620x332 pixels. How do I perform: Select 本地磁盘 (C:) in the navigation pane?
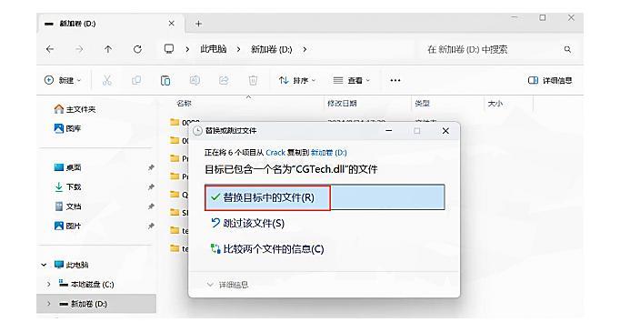(x=86, y=284)
